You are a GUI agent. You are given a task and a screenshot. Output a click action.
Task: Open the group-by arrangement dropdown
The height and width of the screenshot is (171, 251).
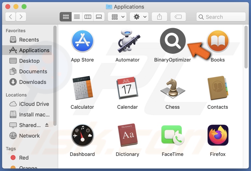(117, 17)
